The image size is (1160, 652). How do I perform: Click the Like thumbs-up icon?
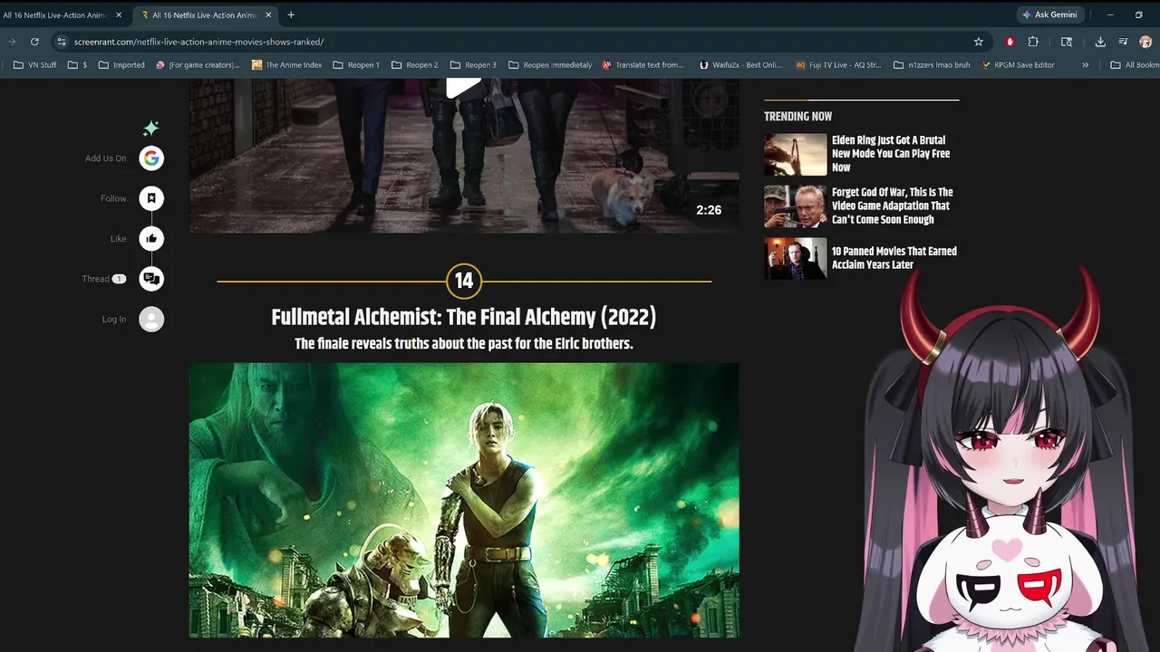[x=151, y=239]
